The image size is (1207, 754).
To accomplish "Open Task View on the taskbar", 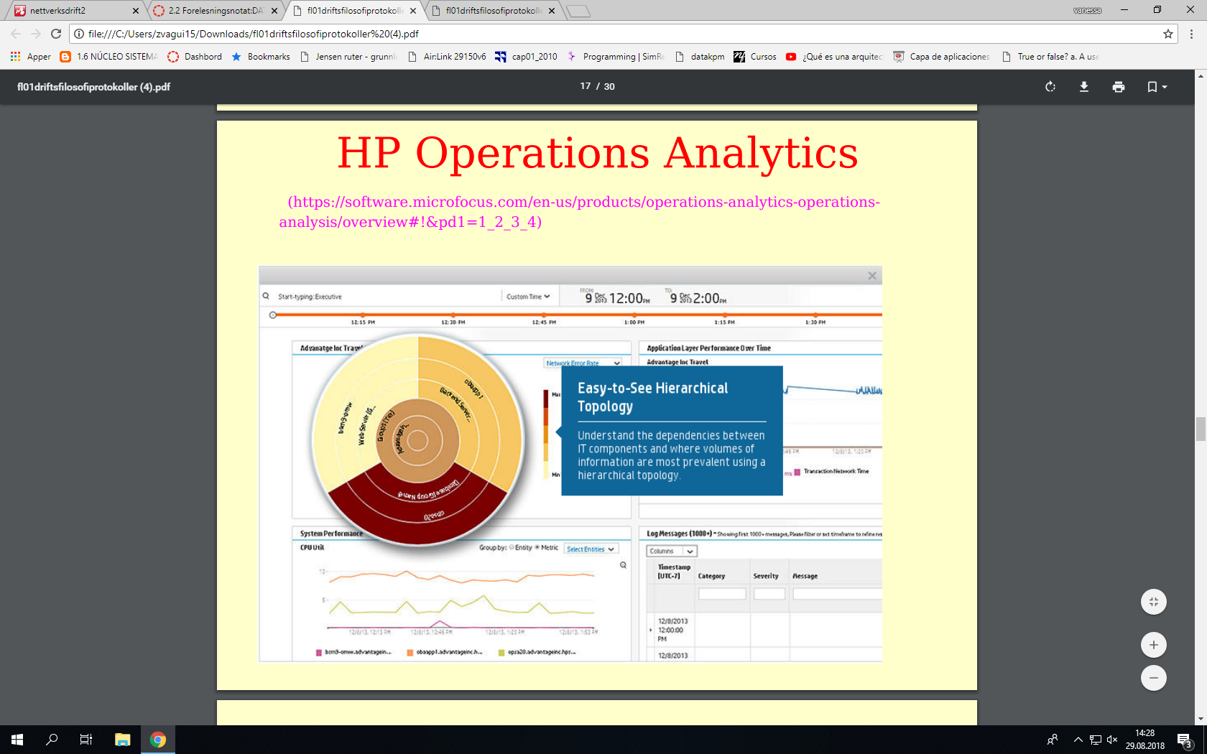I will (x=86, y=740).
